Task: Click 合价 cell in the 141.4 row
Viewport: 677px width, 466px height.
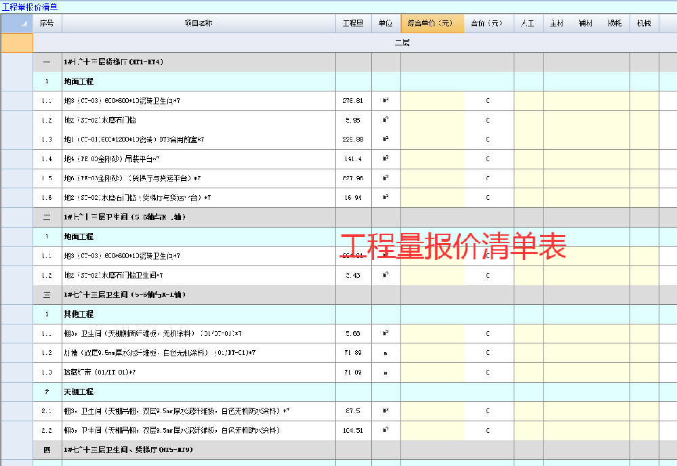Action: point(489,158)
